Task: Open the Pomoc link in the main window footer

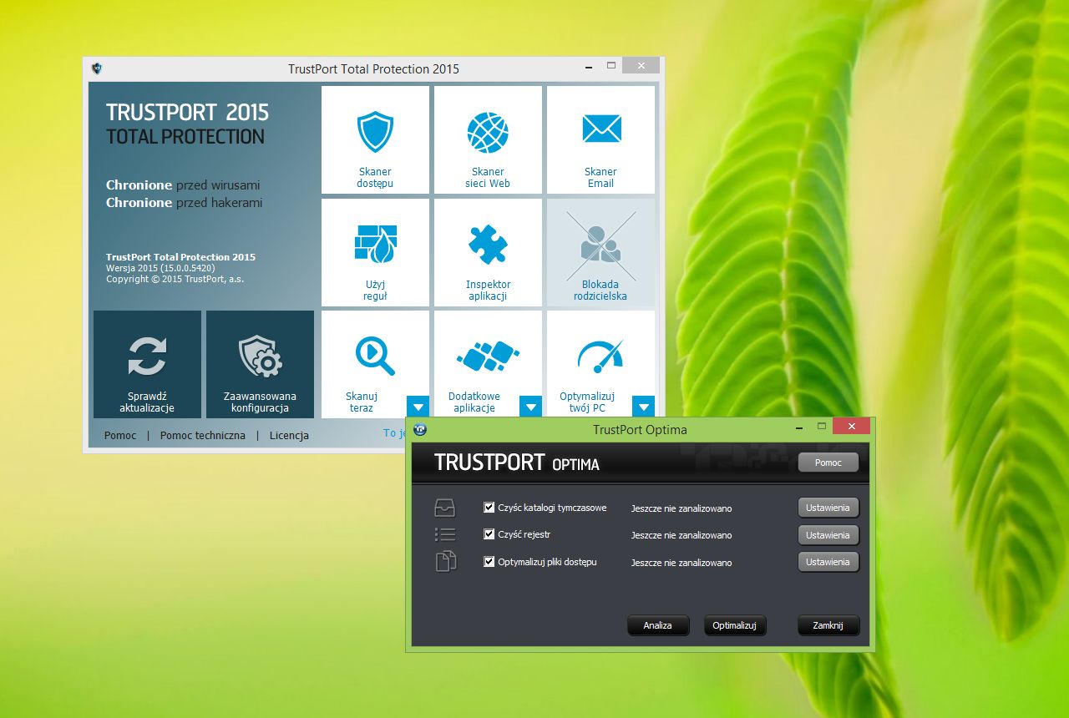Action: click(120, 435)
